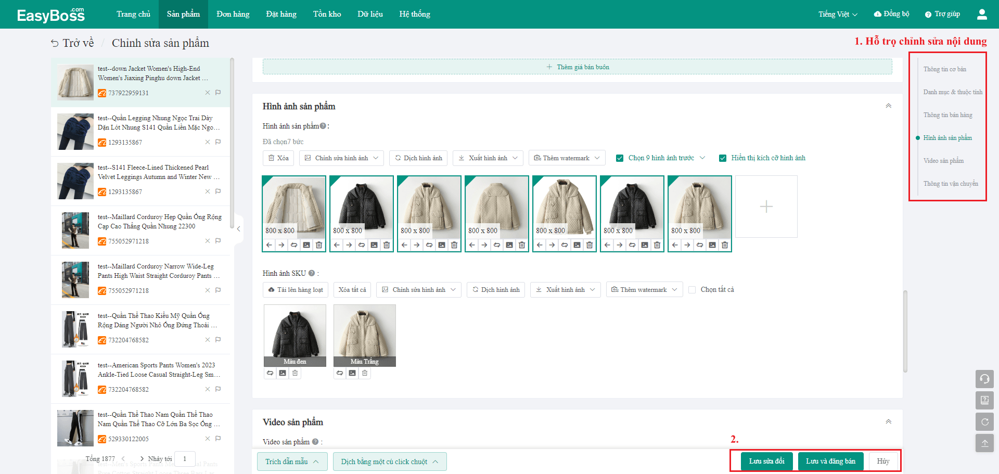Deselect the sixth black jacket thumbnail
Image resolution: width=999 pixels, height=474 pixels.
pos(632,207)
